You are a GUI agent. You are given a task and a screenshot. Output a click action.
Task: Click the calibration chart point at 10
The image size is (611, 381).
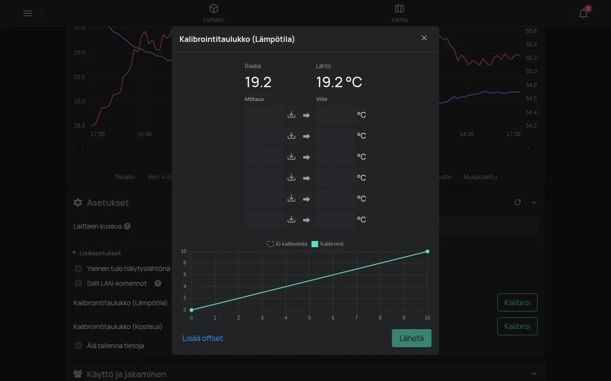pyautogui.click(x=427, y=251)
